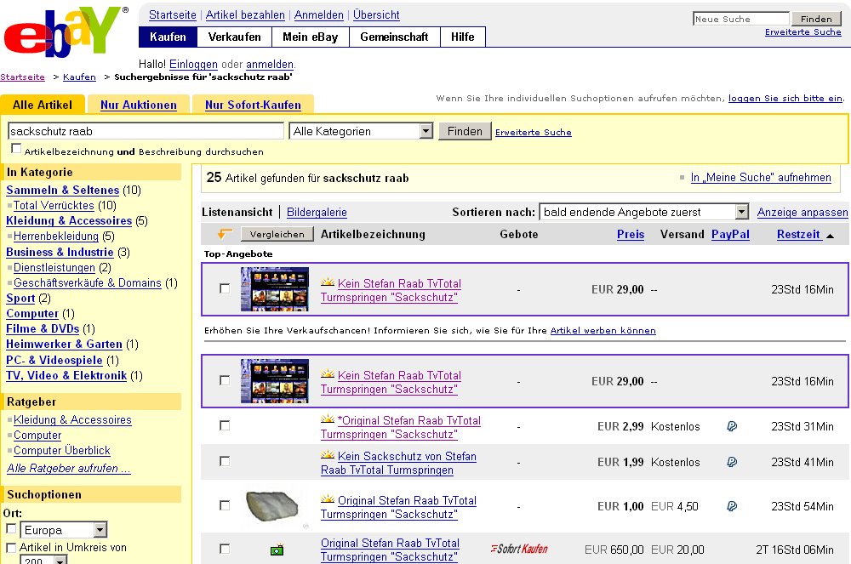Focus the 'Neue Suche' search field
The height and width of the screenshot is (564, 851).
point(741,19)
